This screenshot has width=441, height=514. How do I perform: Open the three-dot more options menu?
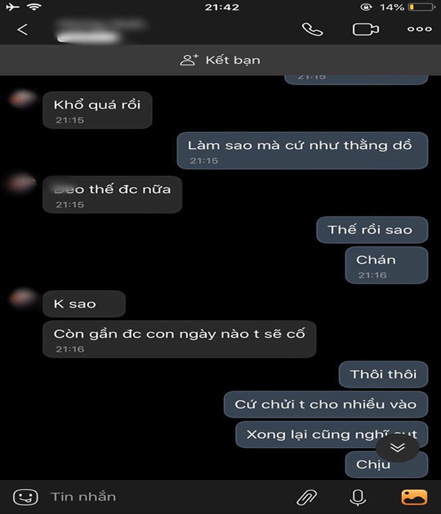420,29
